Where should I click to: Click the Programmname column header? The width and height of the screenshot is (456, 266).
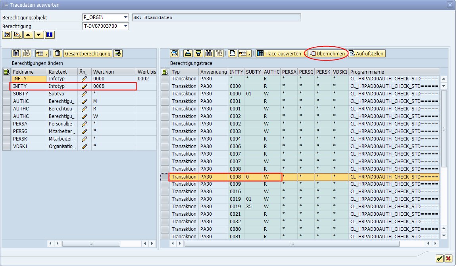[x=394, y=72]
